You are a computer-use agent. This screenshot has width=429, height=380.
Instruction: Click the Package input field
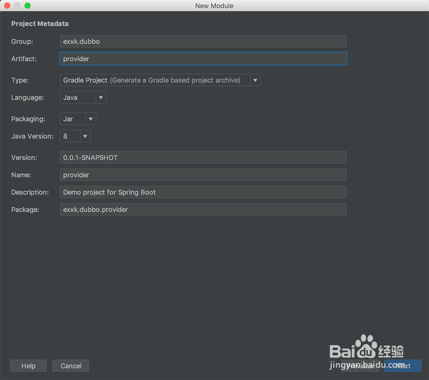pos(203,209)
